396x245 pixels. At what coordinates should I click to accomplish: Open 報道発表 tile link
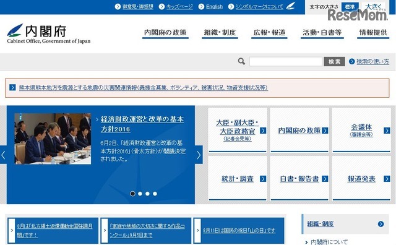tap(361, 178)
